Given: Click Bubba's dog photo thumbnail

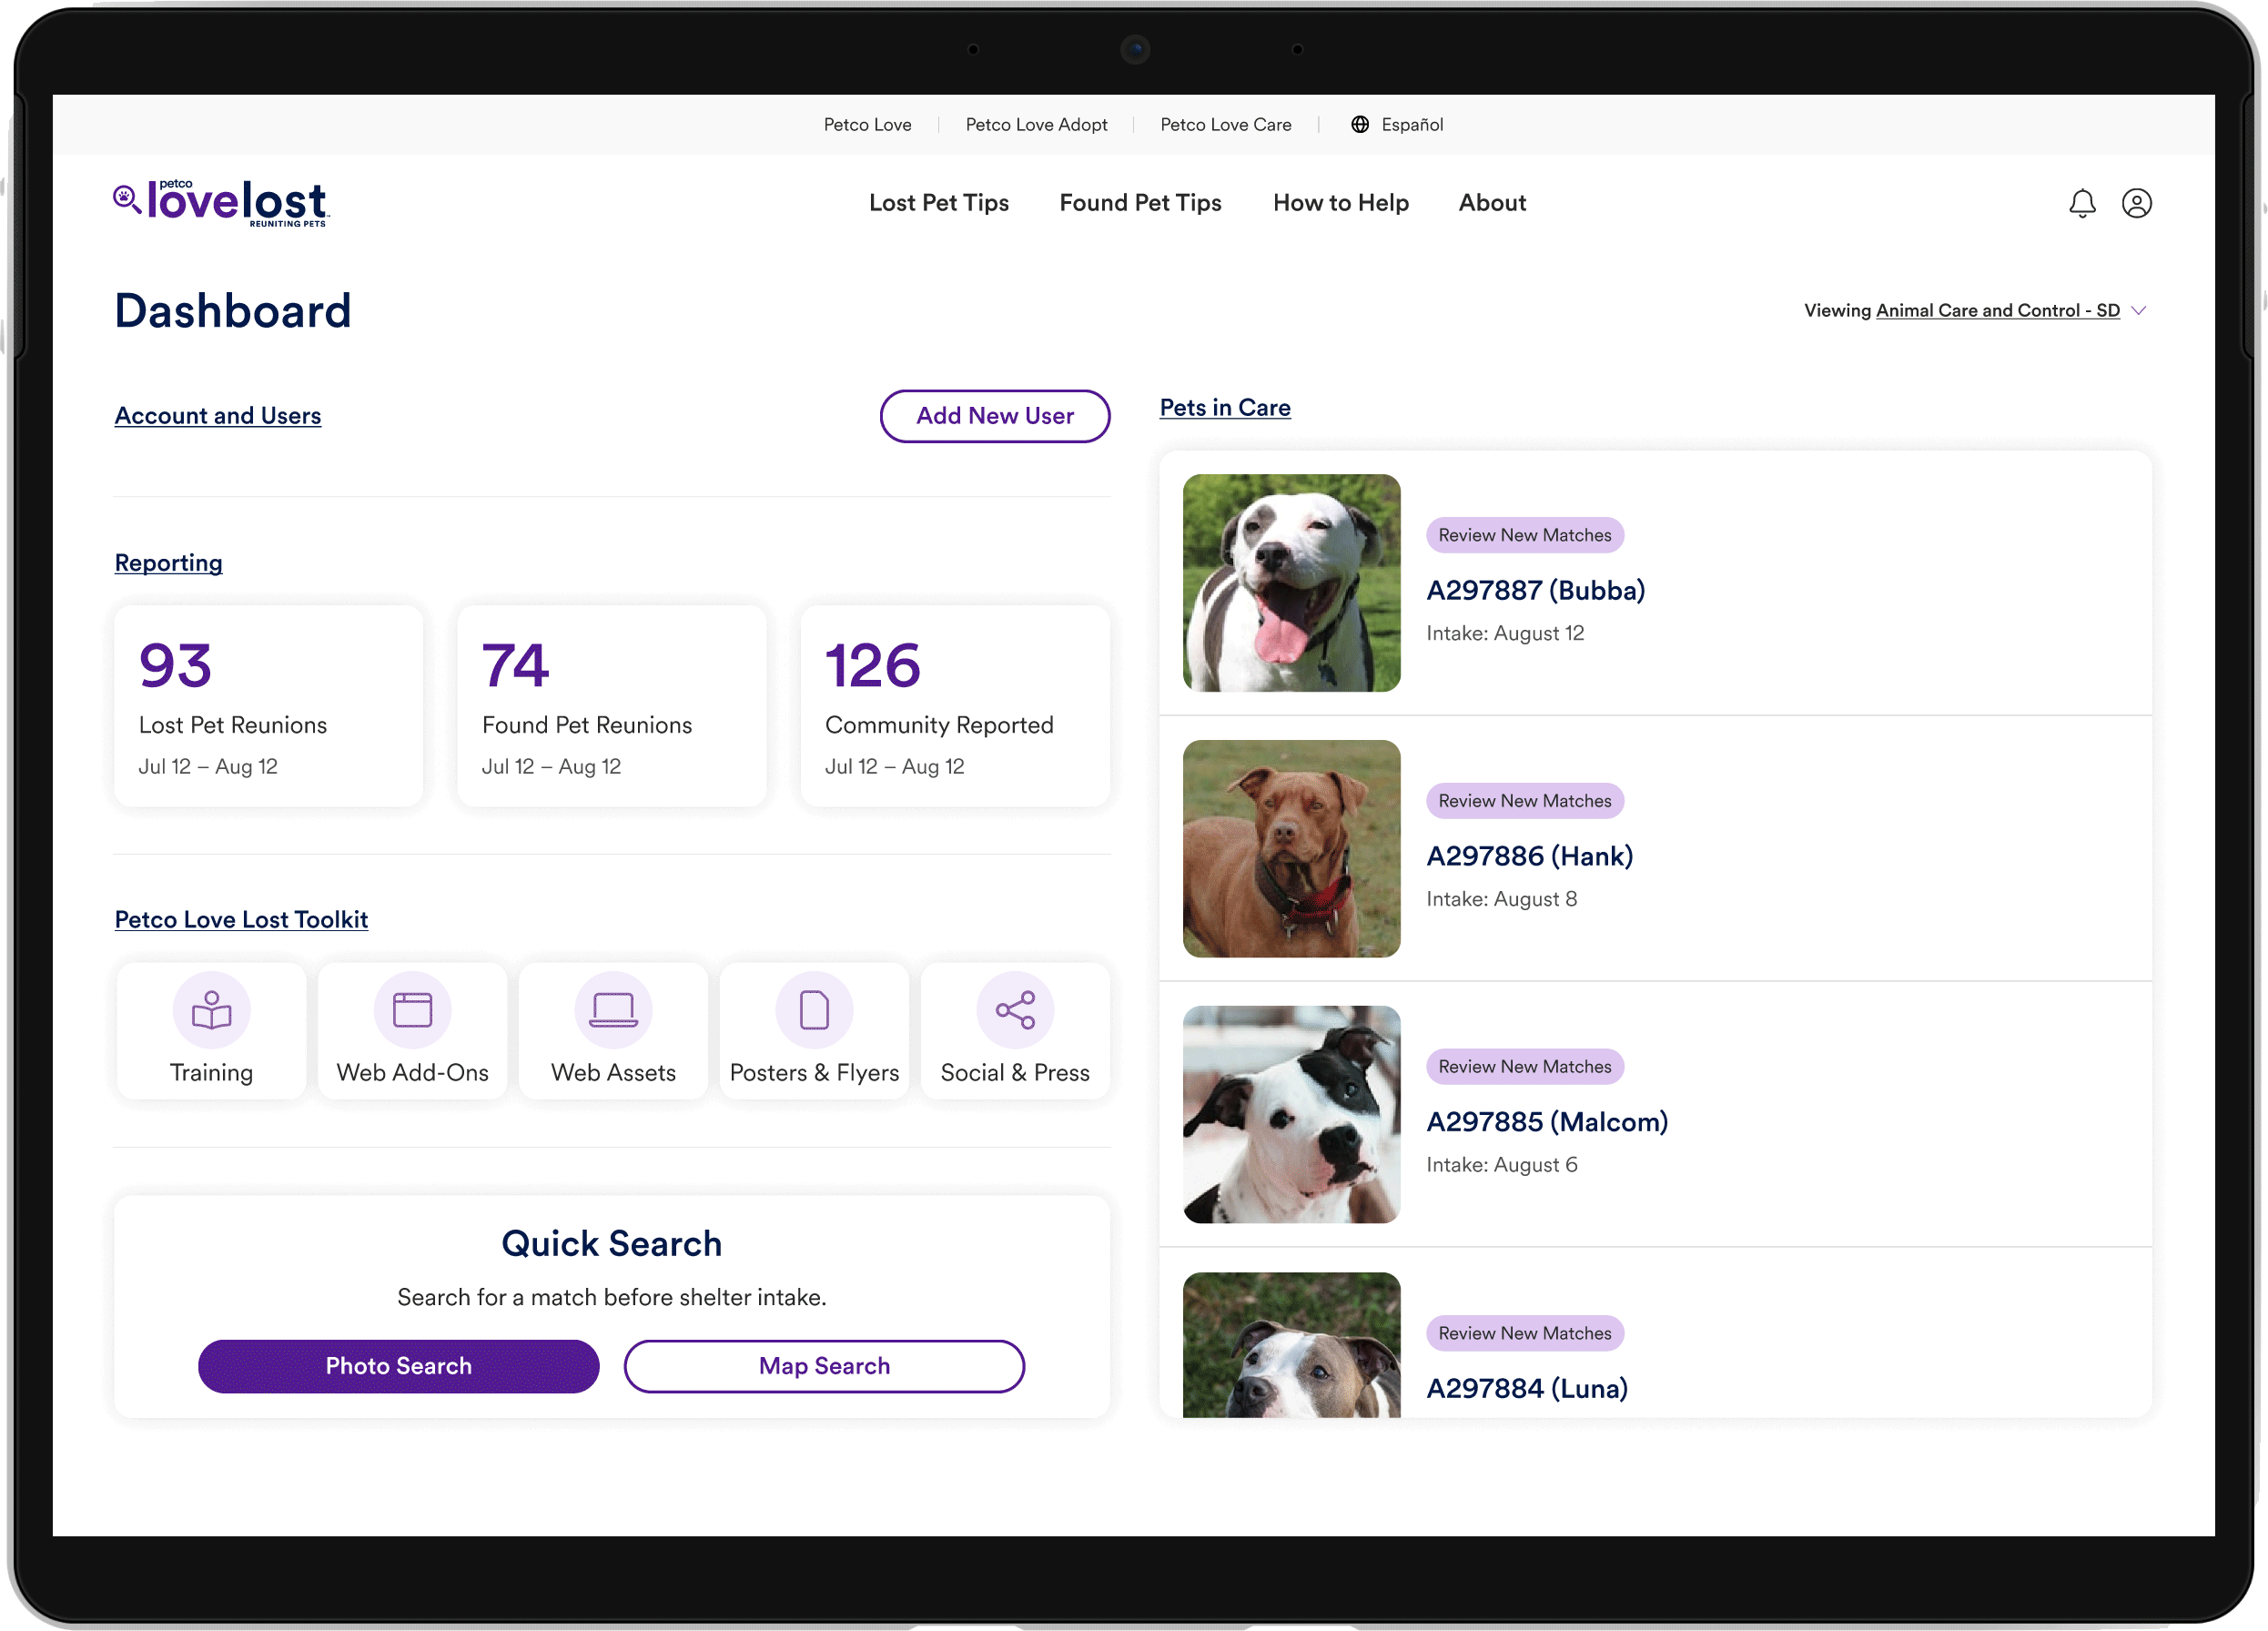Looking at the screenshot, I should click(1291, 583).
